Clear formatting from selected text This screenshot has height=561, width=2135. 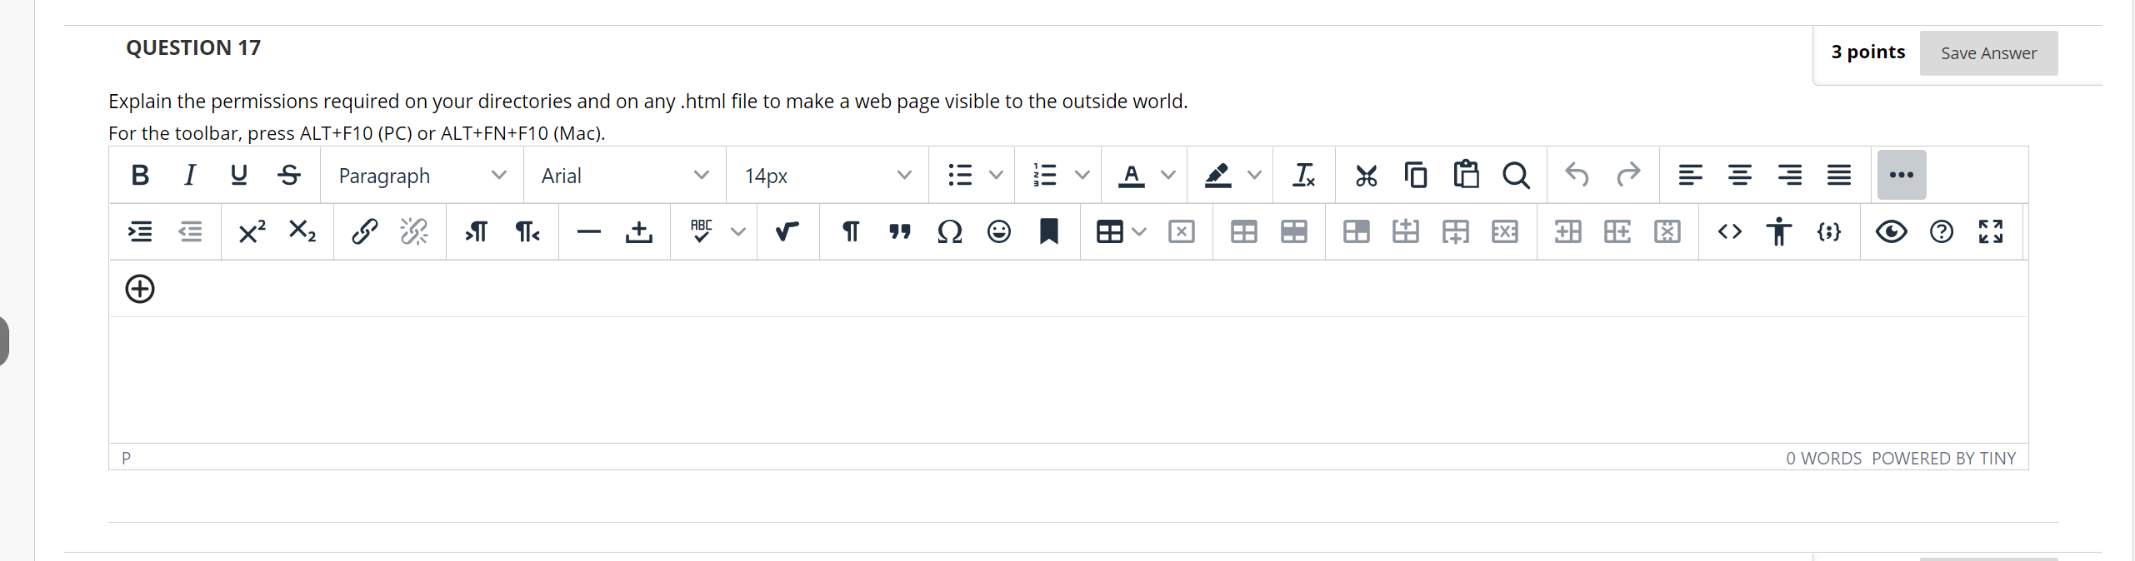pos(1304,175)
